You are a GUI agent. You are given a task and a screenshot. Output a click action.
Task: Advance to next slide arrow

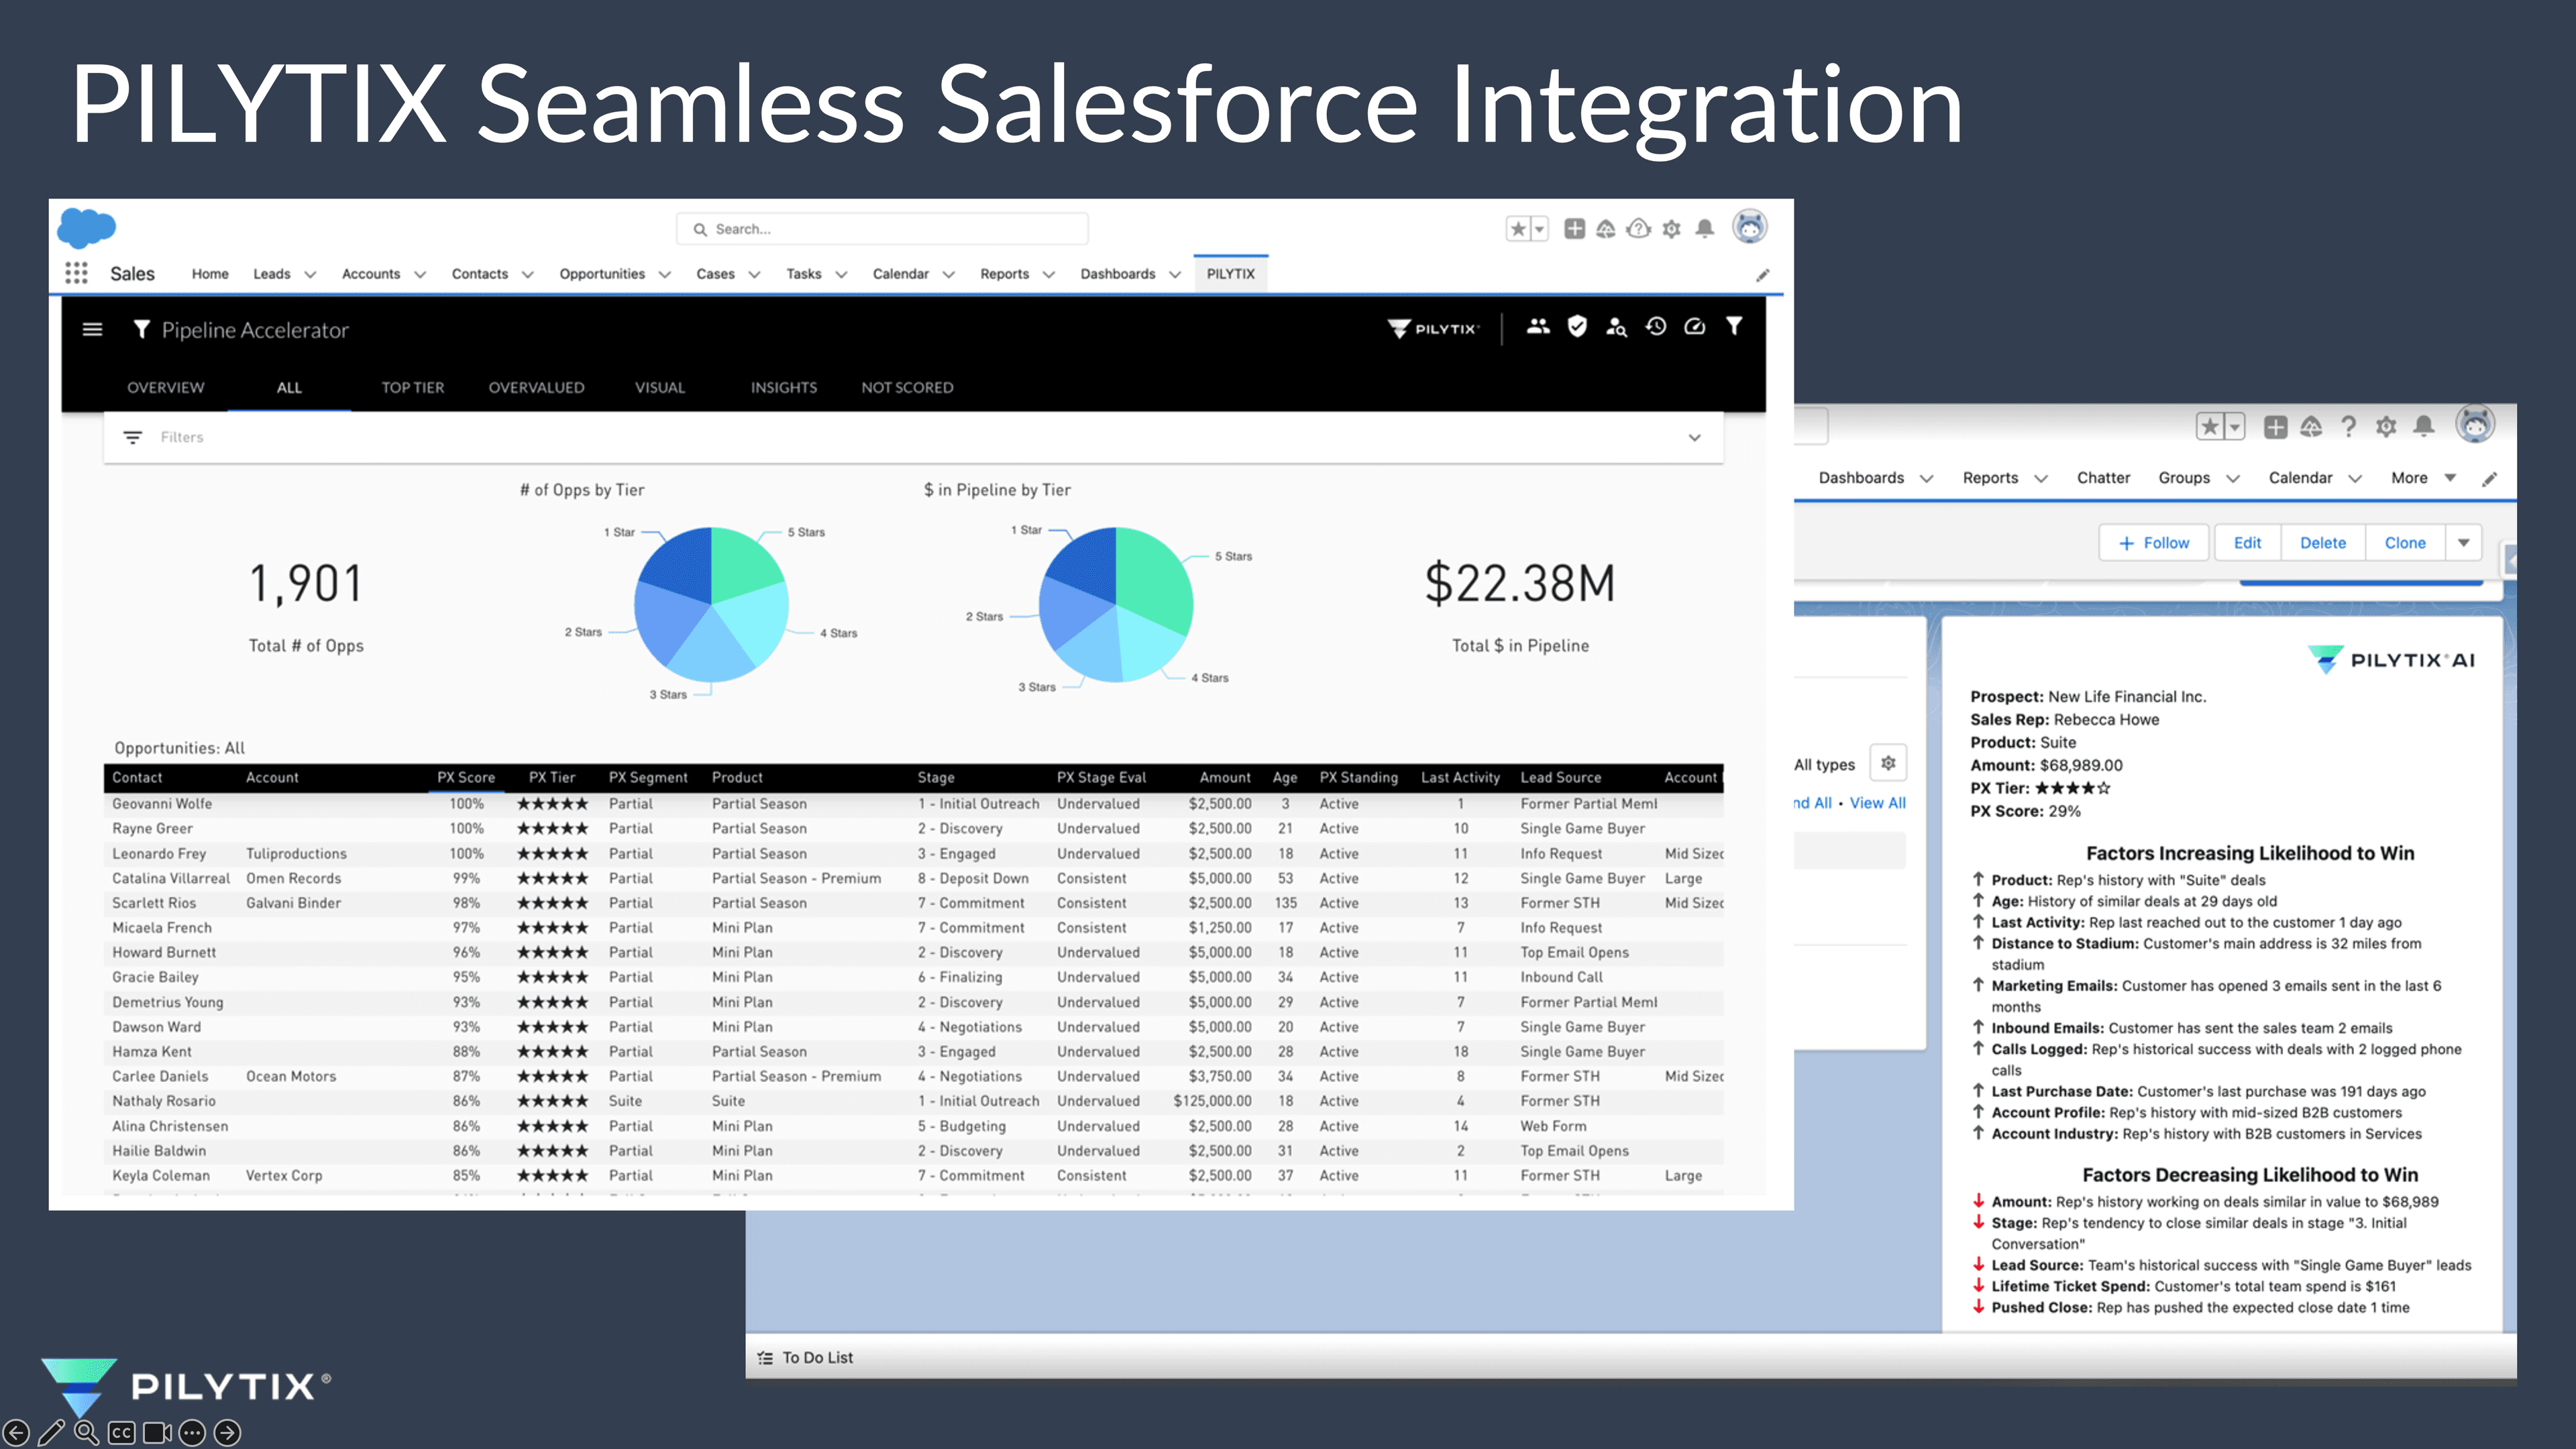[228, 1433]
